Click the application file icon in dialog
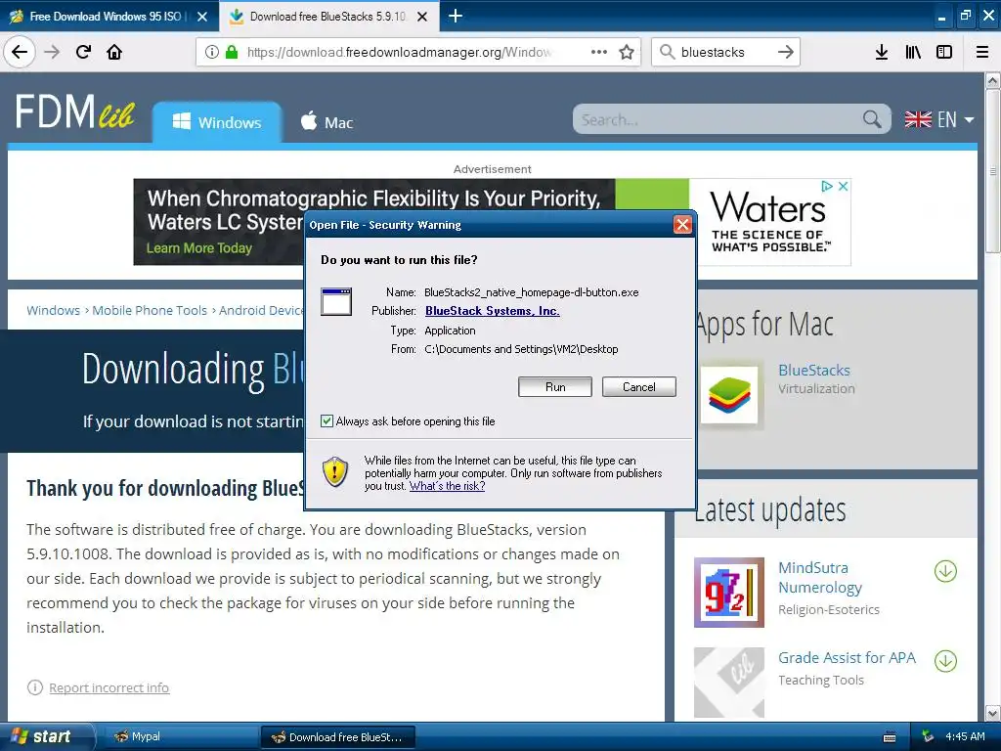Viewport: 1001px width, 751px height. tap(336, 301)
